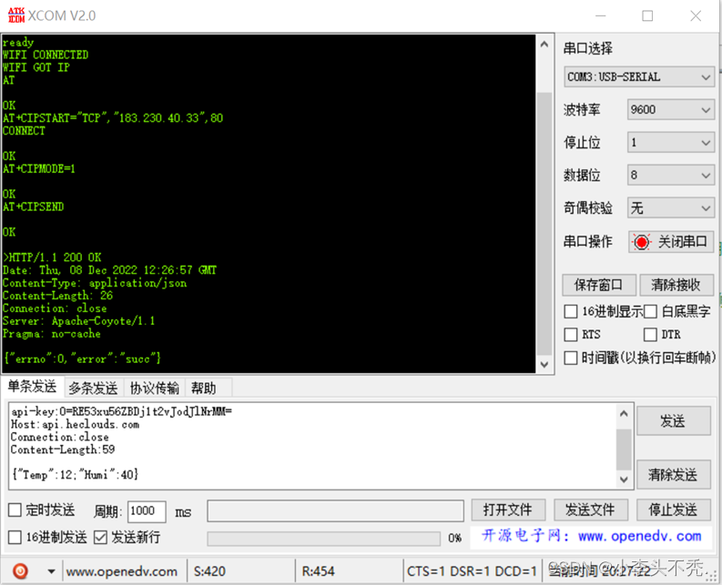Uncheck the 发送新行 send newline checkbox
722x585 pixels.
pyautogui.click(x=100, y=537)
